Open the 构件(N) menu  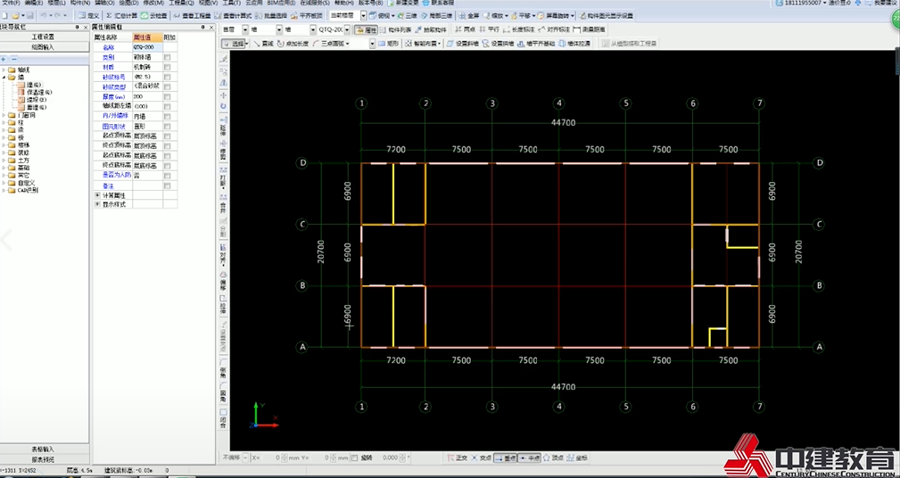pyautogui.click(x=79, y=3)
